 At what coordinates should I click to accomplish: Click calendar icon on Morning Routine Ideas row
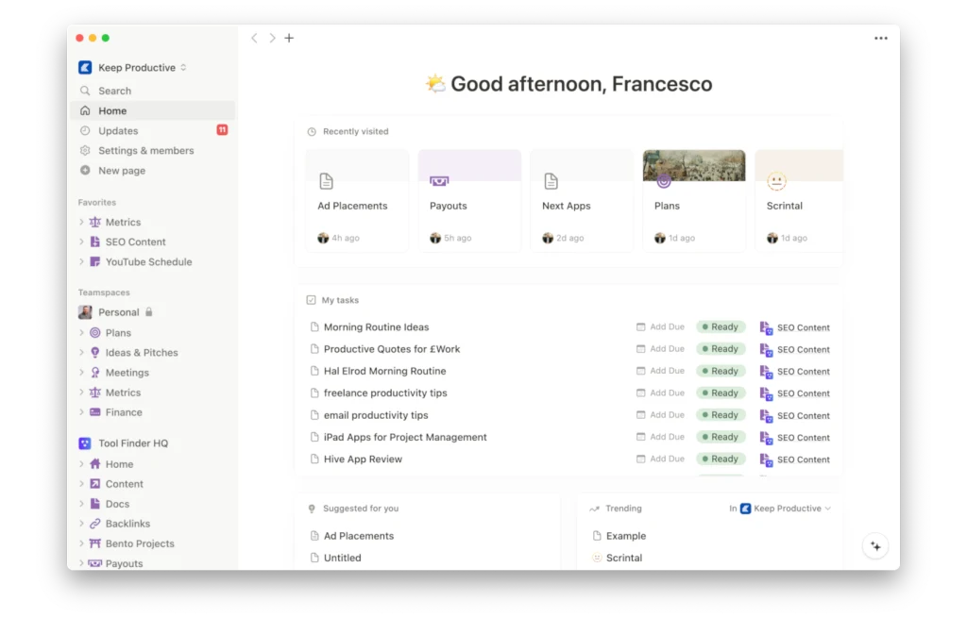point(641,327)
